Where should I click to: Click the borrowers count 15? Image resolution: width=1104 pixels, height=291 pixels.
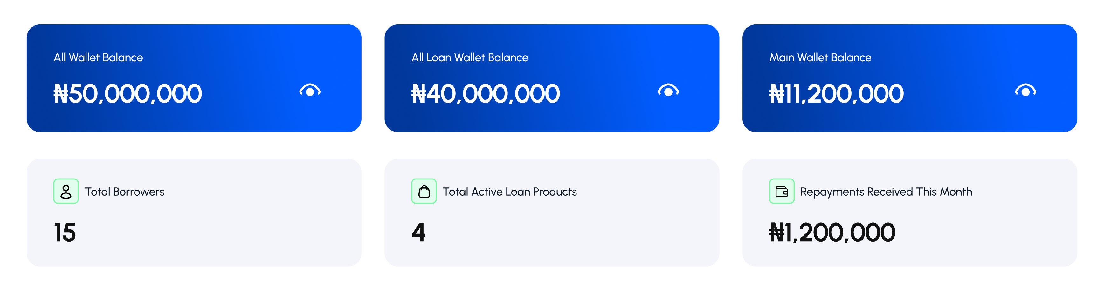65,233
